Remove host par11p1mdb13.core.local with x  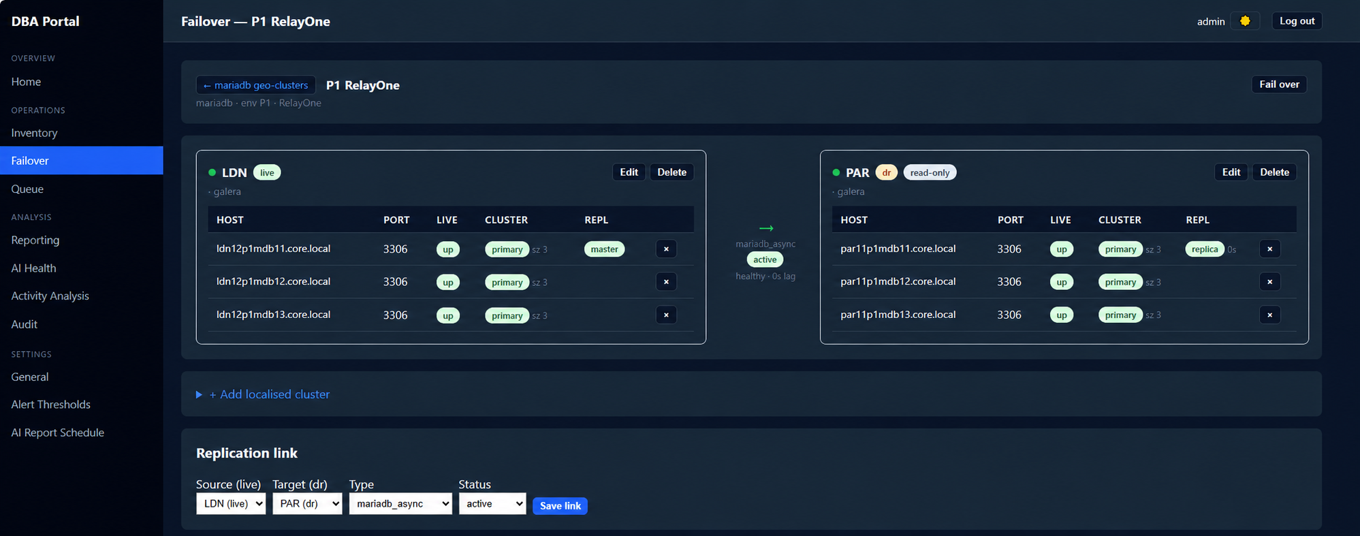1269,315
